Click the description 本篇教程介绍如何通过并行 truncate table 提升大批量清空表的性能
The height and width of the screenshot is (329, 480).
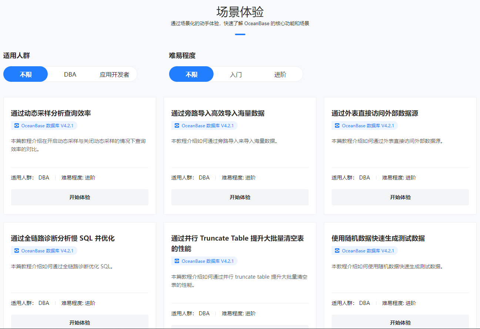click(x=239, y=281)
